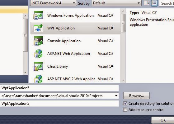Screen dimensions: 174x124
Task: Confirm with the OK button
Action: pyautogui.click(x=163, y=120)
